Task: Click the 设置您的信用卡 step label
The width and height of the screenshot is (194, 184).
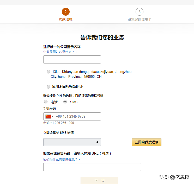Action: (140, 19)
